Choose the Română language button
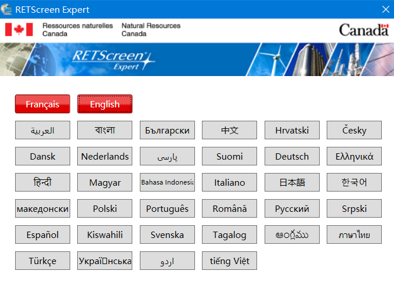The image size is (394, 285). click(x=229, y=208)
